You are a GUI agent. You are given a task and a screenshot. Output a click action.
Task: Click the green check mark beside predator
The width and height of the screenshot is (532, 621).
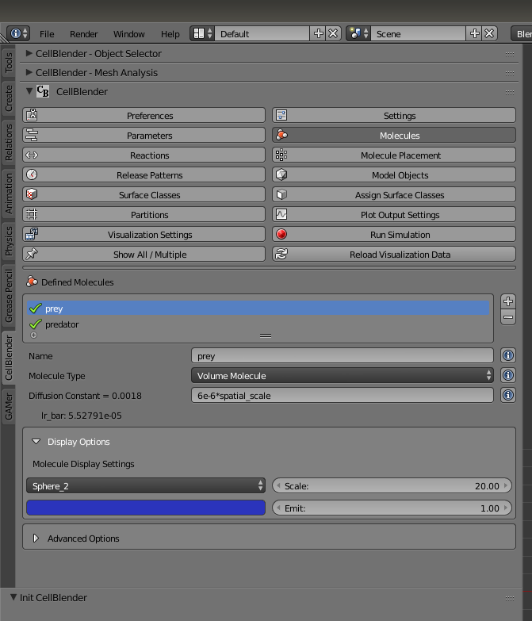[36, 324]
